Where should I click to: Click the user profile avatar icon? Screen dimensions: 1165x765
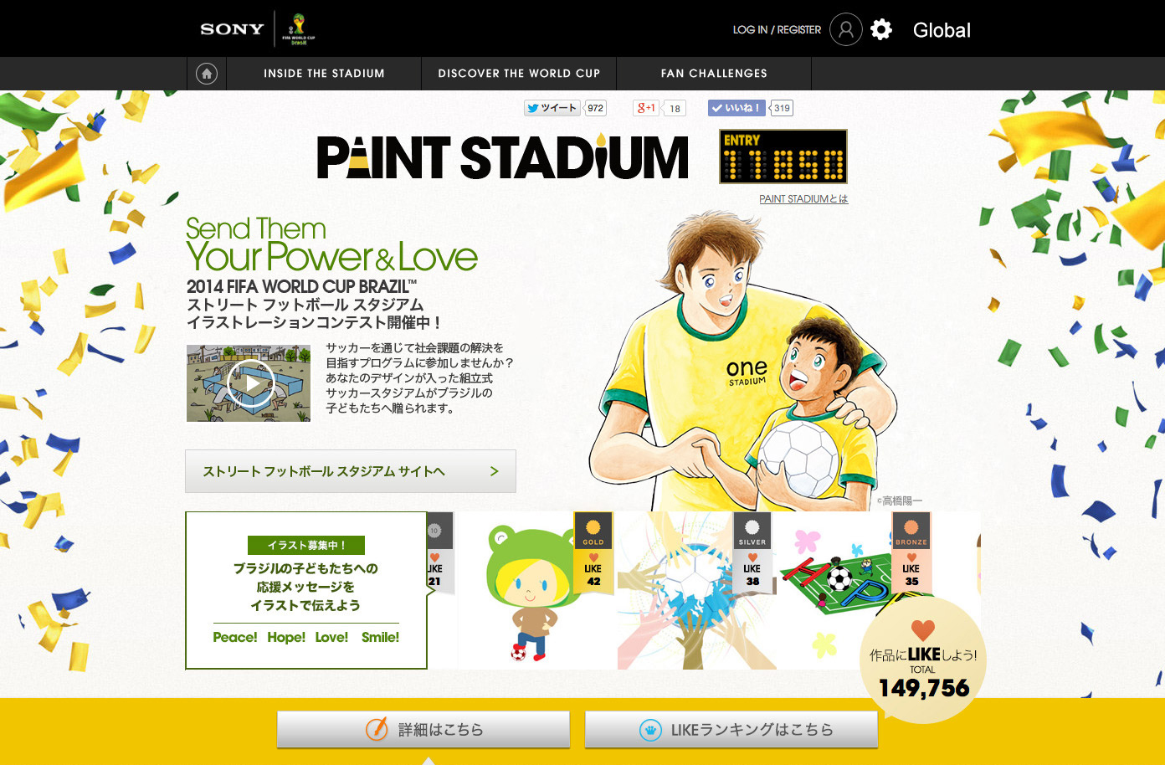pyautogui.click(x=846, y=29)
